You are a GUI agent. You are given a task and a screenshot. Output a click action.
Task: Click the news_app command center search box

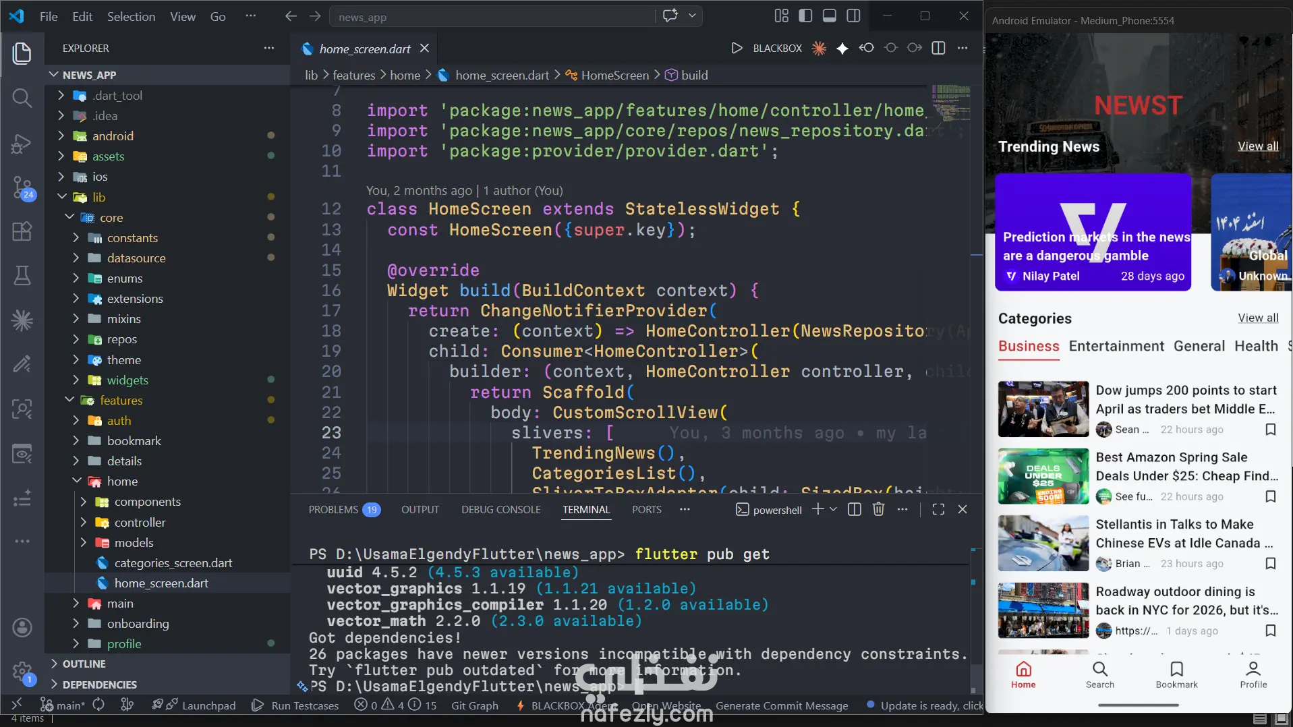[x=492, y=17]
